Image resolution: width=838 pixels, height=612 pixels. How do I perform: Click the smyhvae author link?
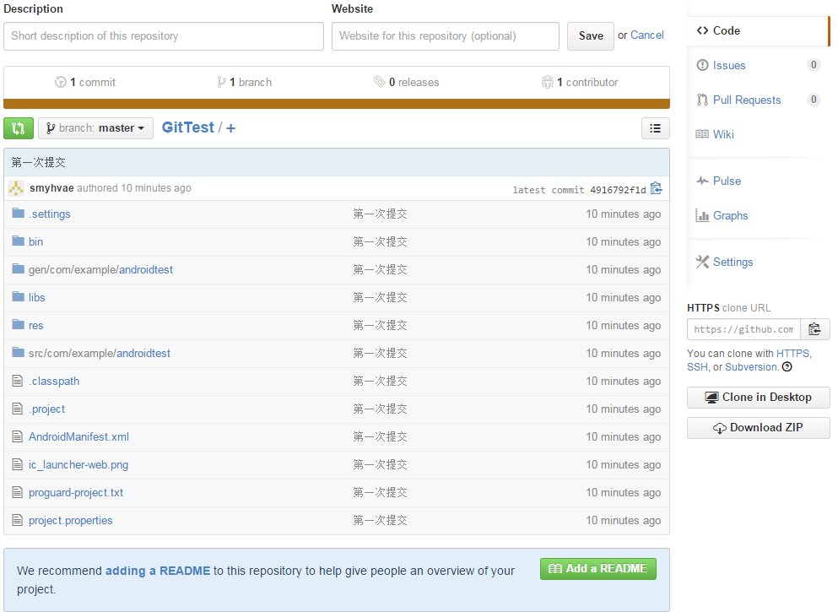[51, 188]
